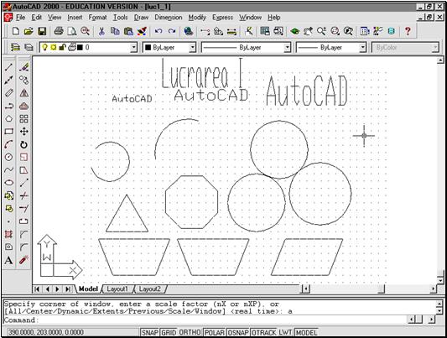Select the Spline draw tool
Screen dimensions: 447x338
[x=9, y=170]
